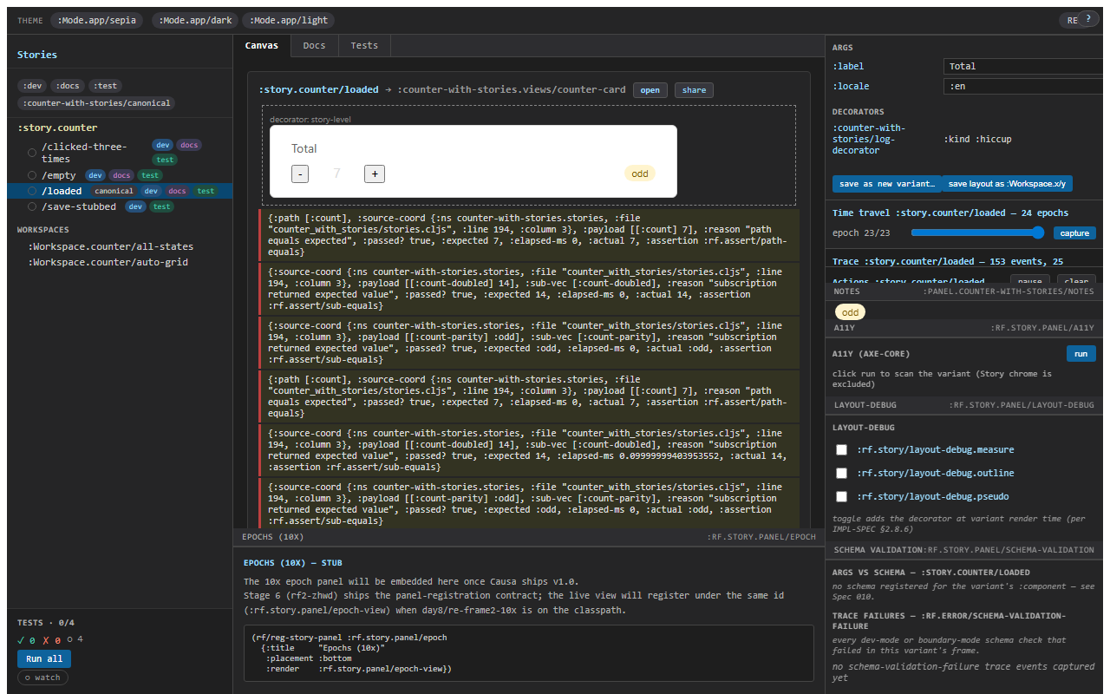The image size is (1110, 694).
Task: Click the docs badge on /empty row
Action: point(121,175)
